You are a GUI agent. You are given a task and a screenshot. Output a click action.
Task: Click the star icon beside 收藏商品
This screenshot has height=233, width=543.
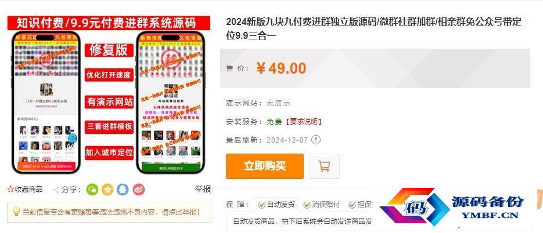pyautogui.click(x=10, y=190)
